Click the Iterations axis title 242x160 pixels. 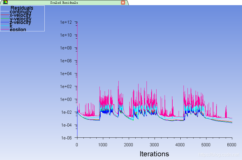(154, 154)
